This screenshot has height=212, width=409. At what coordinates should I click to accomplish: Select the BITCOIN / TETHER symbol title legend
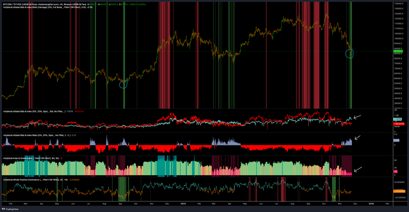pos(45,5)
